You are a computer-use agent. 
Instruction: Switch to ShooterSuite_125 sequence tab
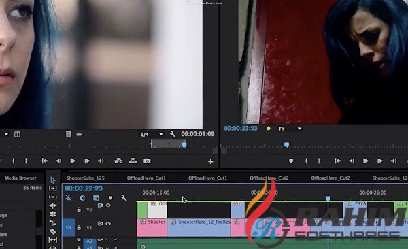pyautogui.click(x=86, y=178)
